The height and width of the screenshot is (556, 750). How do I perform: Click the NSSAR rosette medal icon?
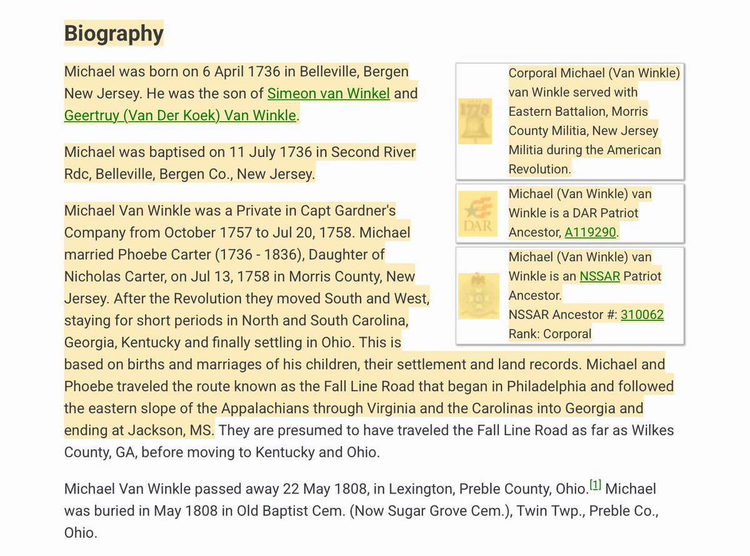pos(479,295)
